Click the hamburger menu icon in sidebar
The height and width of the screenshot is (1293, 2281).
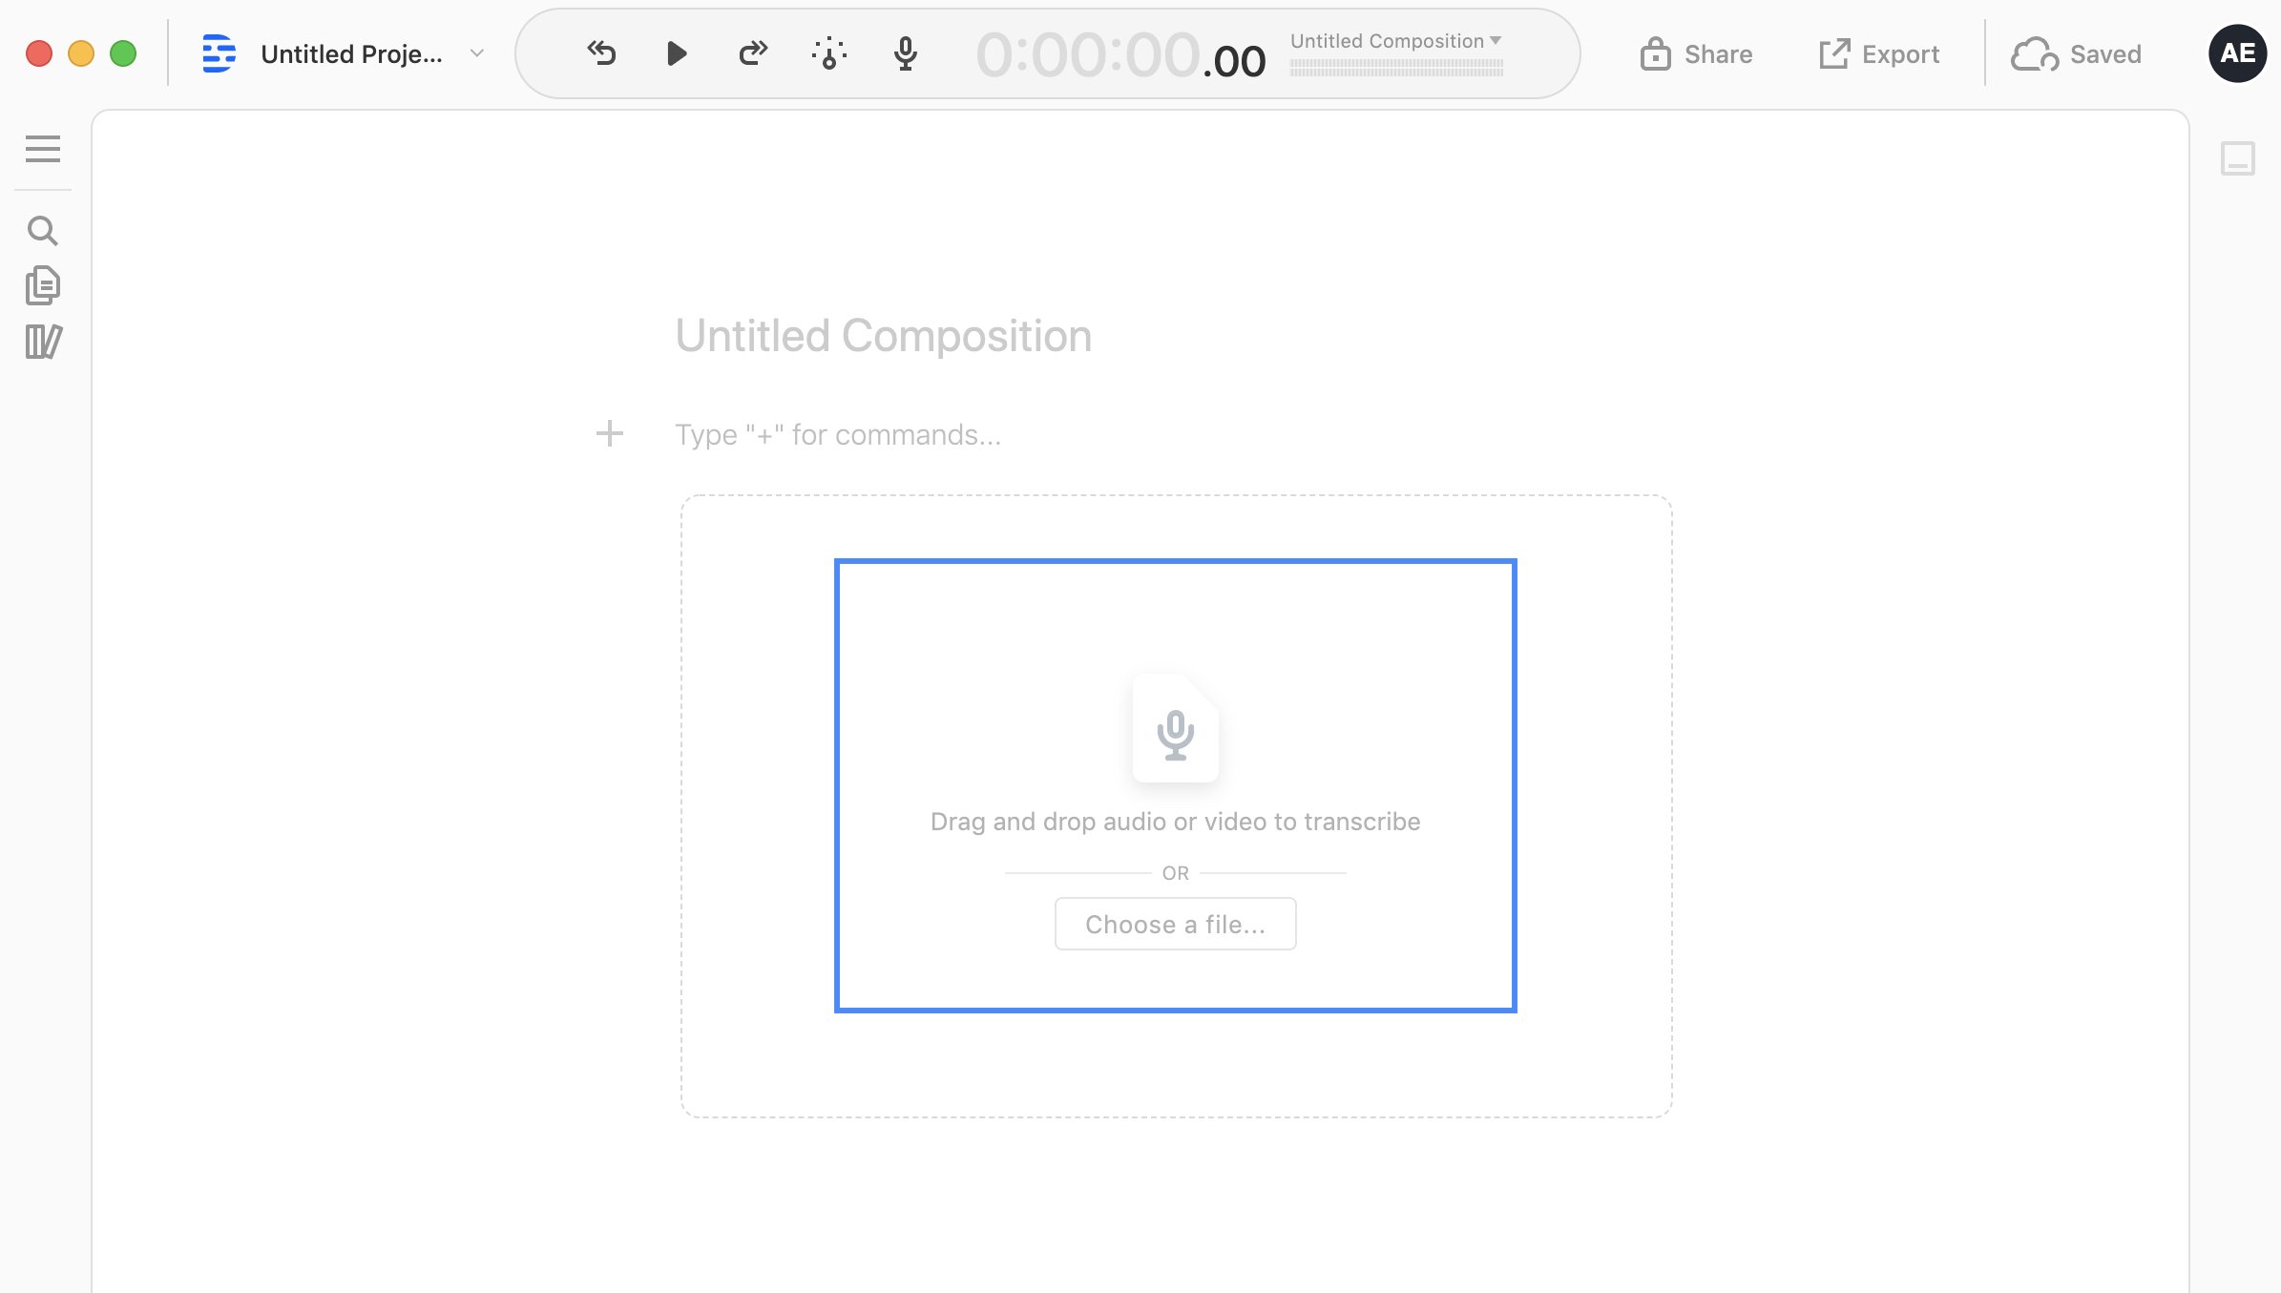pyautogui.click(x=42, y=149)
